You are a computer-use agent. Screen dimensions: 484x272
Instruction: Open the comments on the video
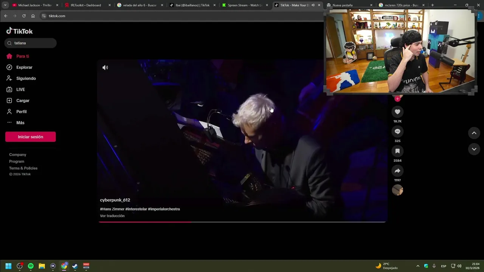(397, 131)
